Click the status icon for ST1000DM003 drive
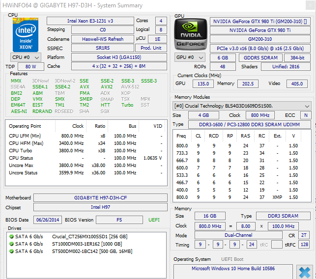Image resolution: width=316 pixels, height=279 pixels. tap(11, 244)
